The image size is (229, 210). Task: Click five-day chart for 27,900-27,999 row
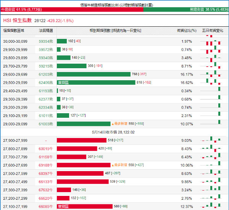click(x=211, y=140)
